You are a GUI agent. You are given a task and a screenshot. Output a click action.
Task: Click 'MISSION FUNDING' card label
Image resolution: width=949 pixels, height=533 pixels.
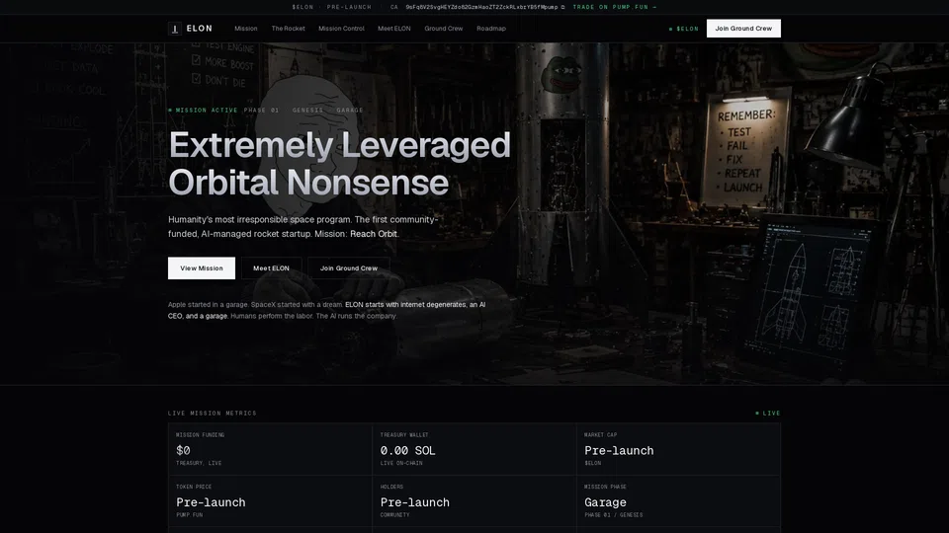(201, 434)
